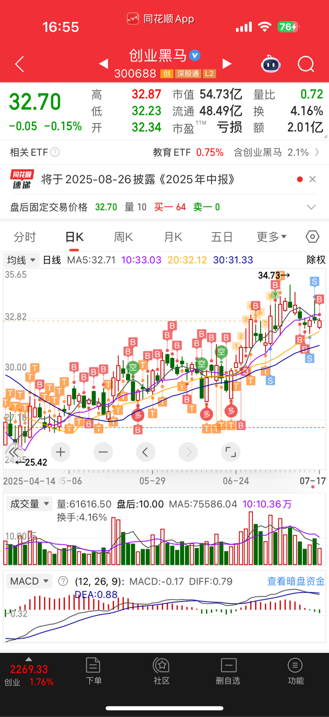
Task: Tap the 额 2.01亿 turnover amount
Action: pyautogui.click(x=288, y=128)
